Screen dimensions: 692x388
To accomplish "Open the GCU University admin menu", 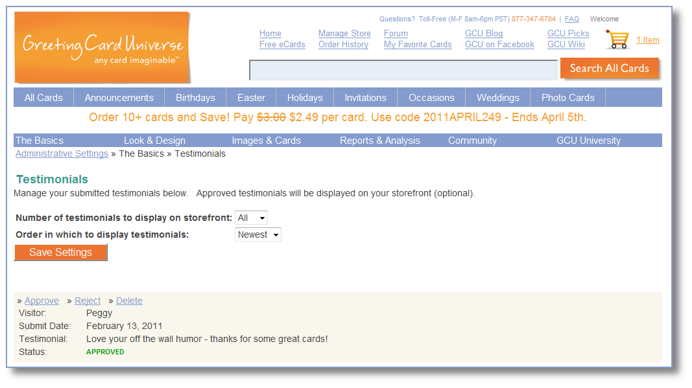I will click(588, 140).
